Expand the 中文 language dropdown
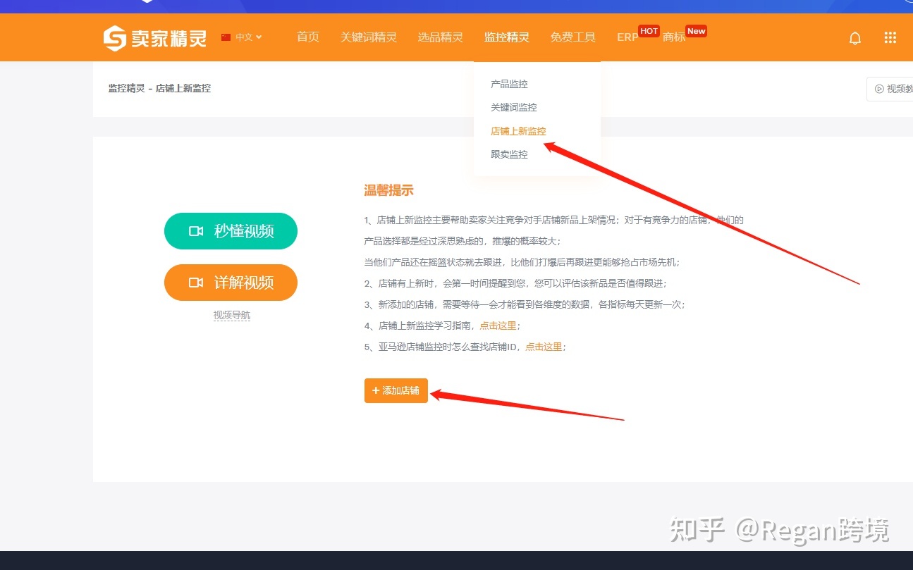Viewport: 913px width, 570px height. point(243,37)
